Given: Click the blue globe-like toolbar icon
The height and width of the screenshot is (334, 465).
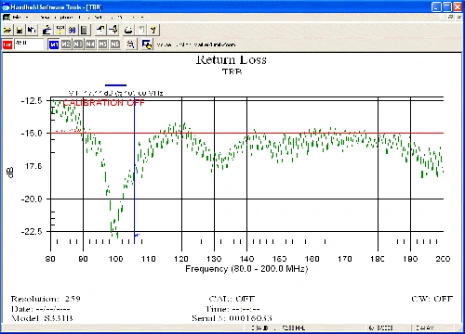Looking at the screenshot, I should coord(72,30).
